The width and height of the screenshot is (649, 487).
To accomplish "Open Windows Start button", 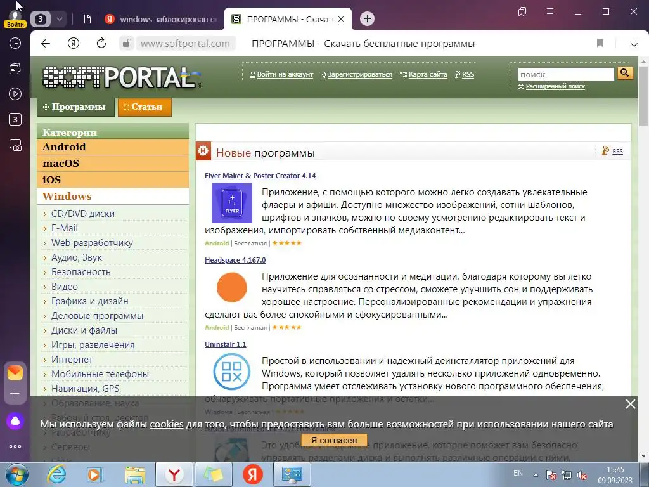I will tap(16, 475).
